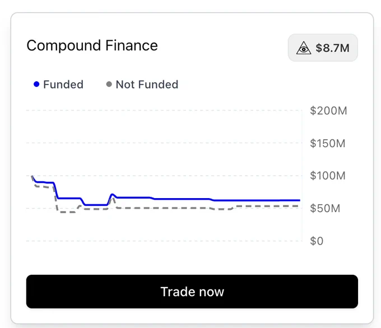Click the small bump on the blue Funded line

(x=112, y=194)
